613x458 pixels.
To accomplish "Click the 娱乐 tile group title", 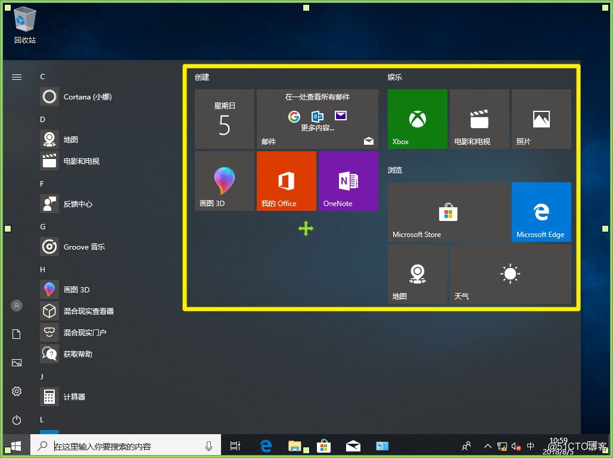I will (x=395, y=77).
